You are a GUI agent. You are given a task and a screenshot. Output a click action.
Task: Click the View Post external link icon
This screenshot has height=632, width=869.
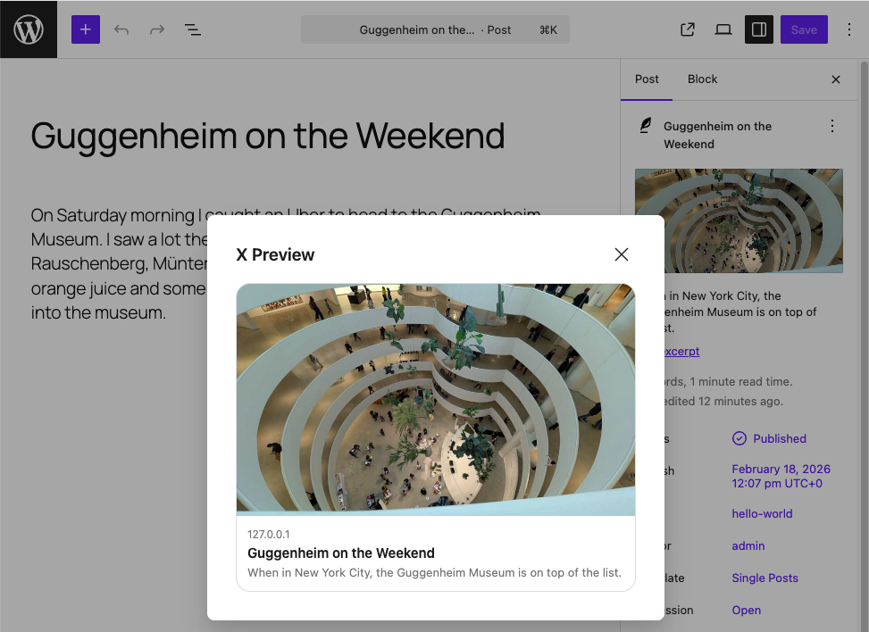tap(688, 29)
